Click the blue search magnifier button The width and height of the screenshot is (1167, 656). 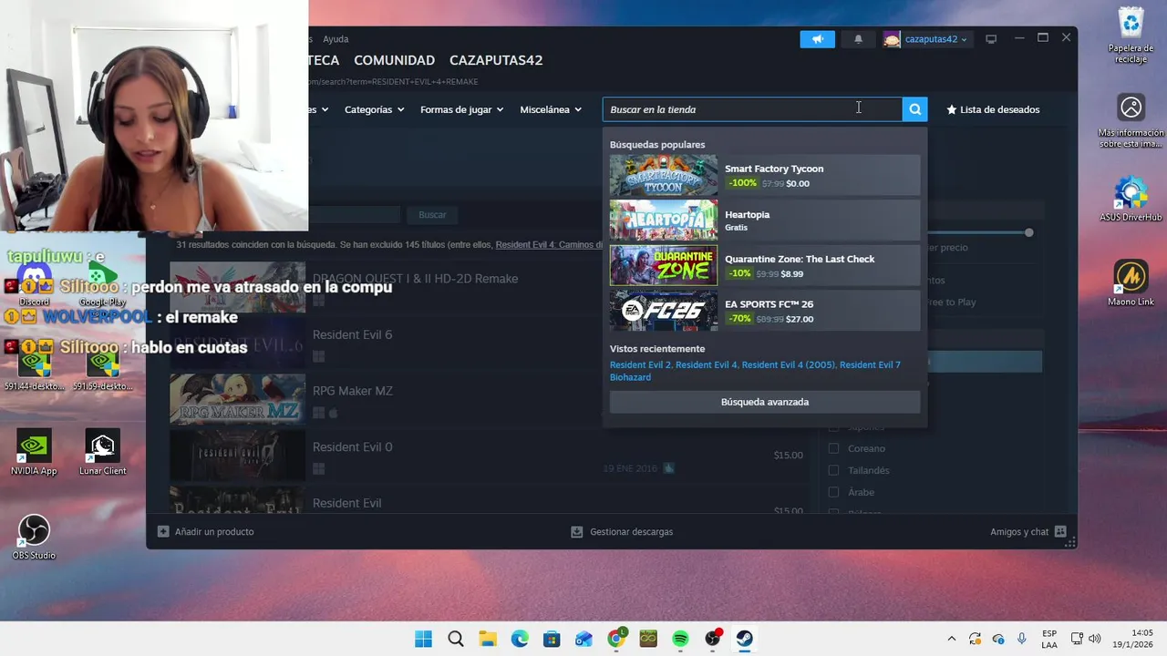pyautogui.click(x=914, y=109)
